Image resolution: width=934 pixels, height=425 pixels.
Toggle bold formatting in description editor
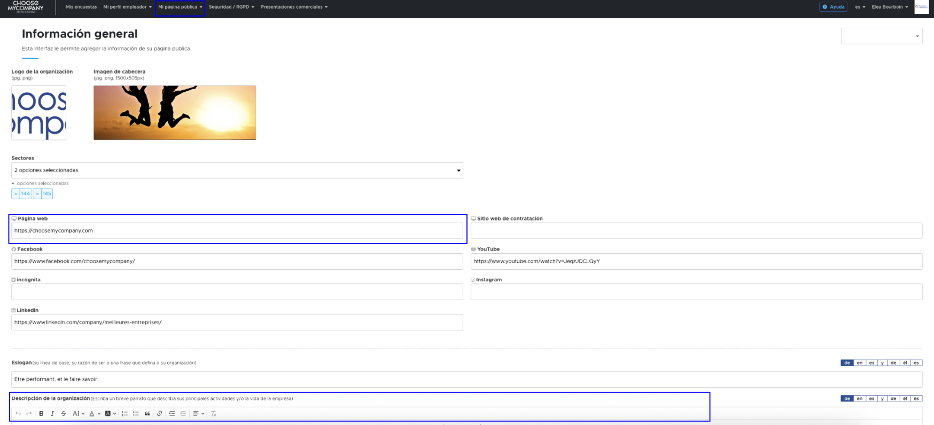[x=41, y=414]
